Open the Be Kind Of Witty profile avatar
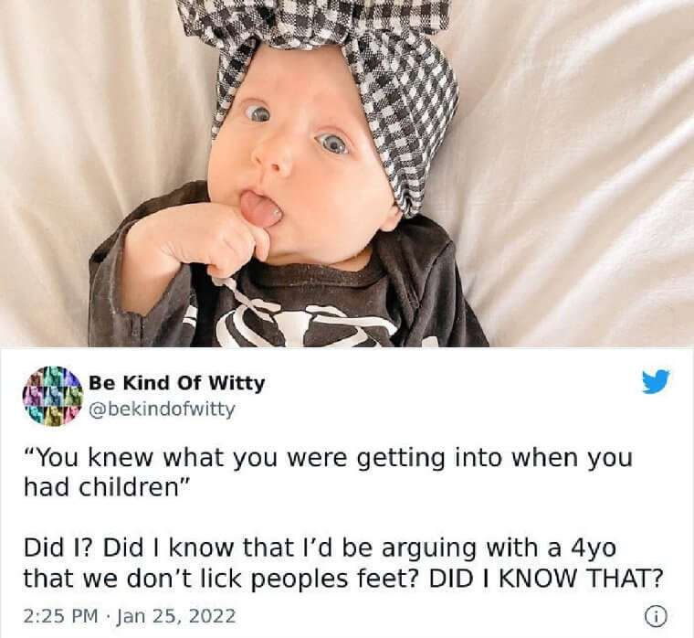 (x=53, y=396)
